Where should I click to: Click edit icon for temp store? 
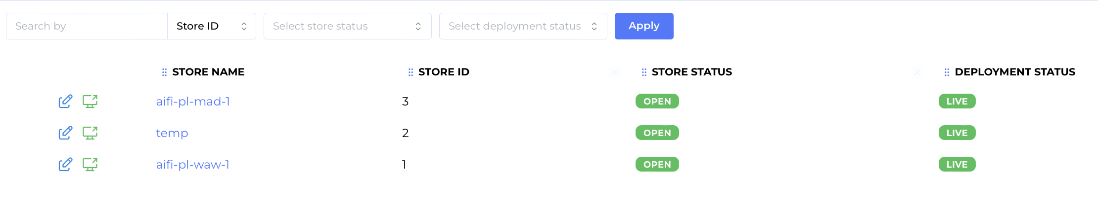point(65,133)
